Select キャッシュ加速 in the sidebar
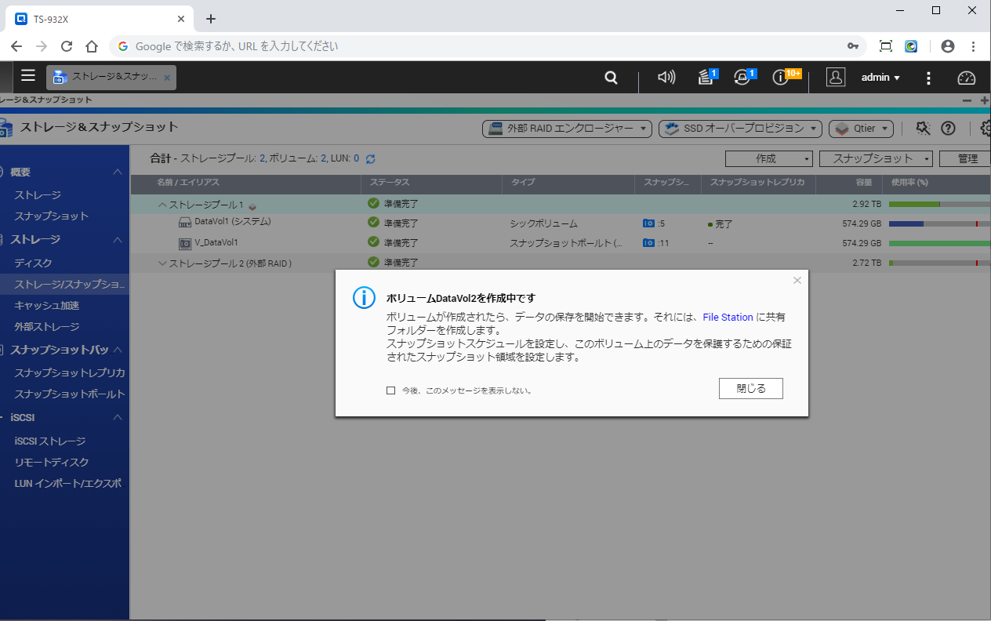991x621 pixels. (47, 305)
